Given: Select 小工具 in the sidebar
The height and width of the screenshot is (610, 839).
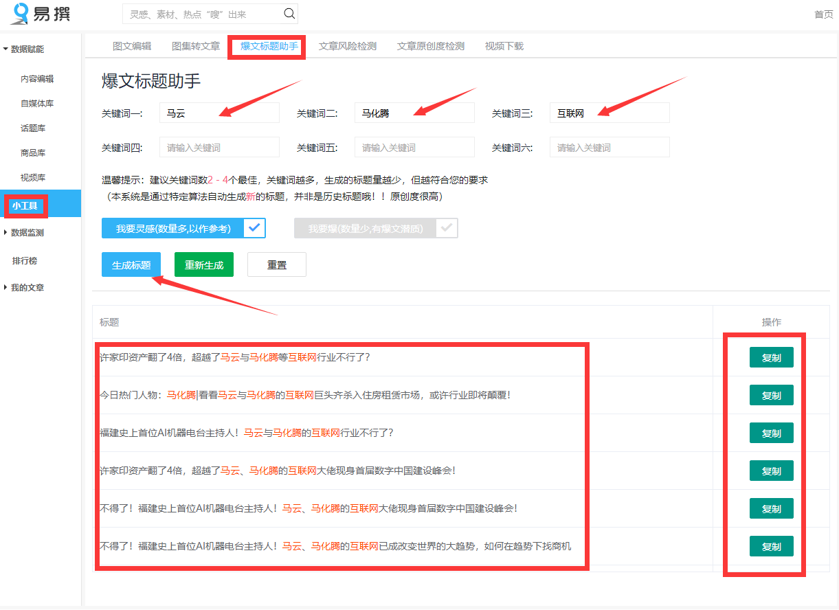Looking at the screenshot, I should click(x=41, y=205).
